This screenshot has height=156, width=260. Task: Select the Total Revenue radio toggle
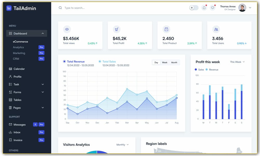pyautogui.click(x=64, y=61)
